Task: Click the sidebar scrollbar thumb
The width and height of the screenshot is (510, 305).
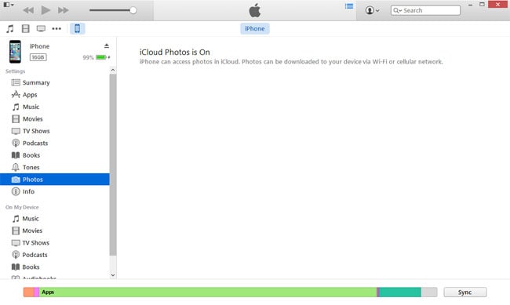Action: [113, 165]
